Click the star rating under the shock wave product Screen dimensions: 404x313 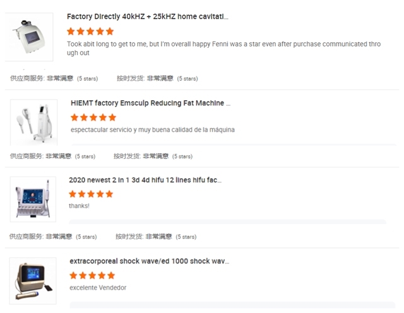(x=92, y=275)
